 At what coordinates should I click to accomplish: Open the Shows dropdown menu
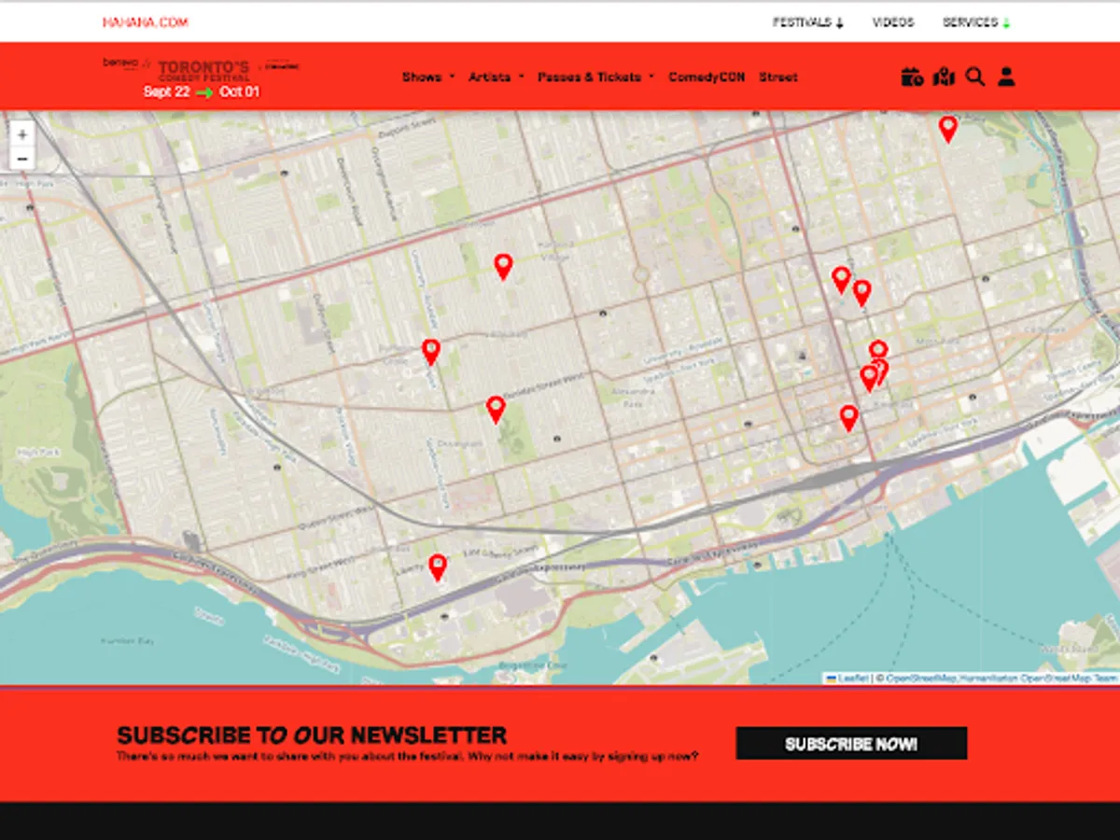(x=428, y=77)
